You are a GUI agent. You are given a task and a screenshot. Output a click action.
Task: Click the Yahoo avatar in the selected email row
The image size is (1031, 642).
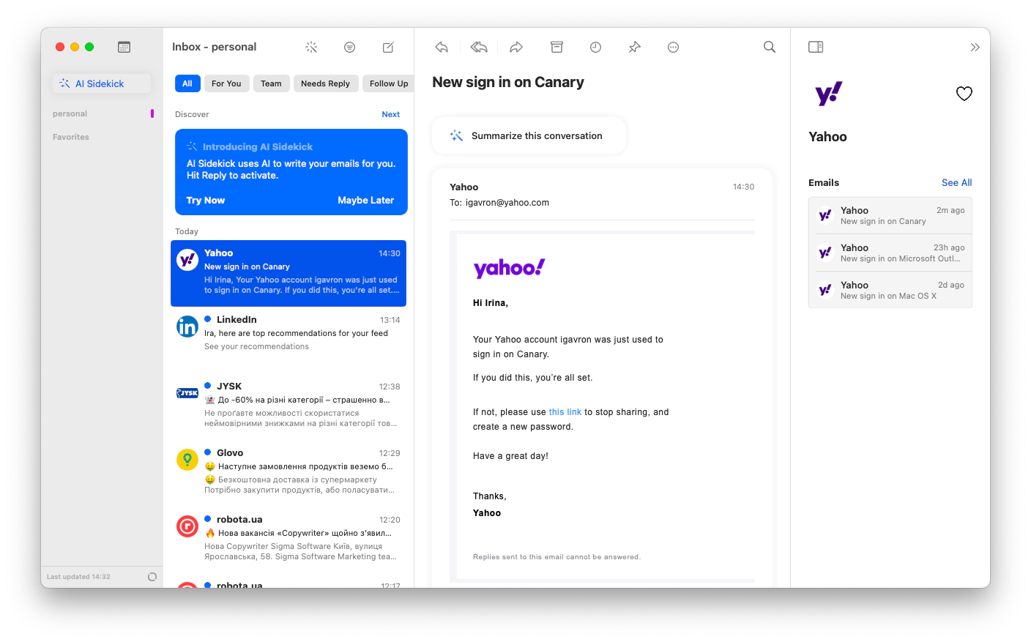pyautogui.click(x=187, y=260)
